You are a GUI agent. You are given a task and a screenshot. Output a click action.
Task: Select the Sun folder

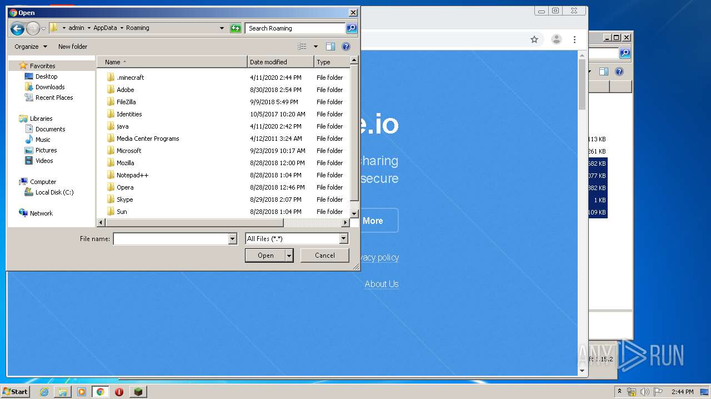pyautogui.click(x=122, y=212)
